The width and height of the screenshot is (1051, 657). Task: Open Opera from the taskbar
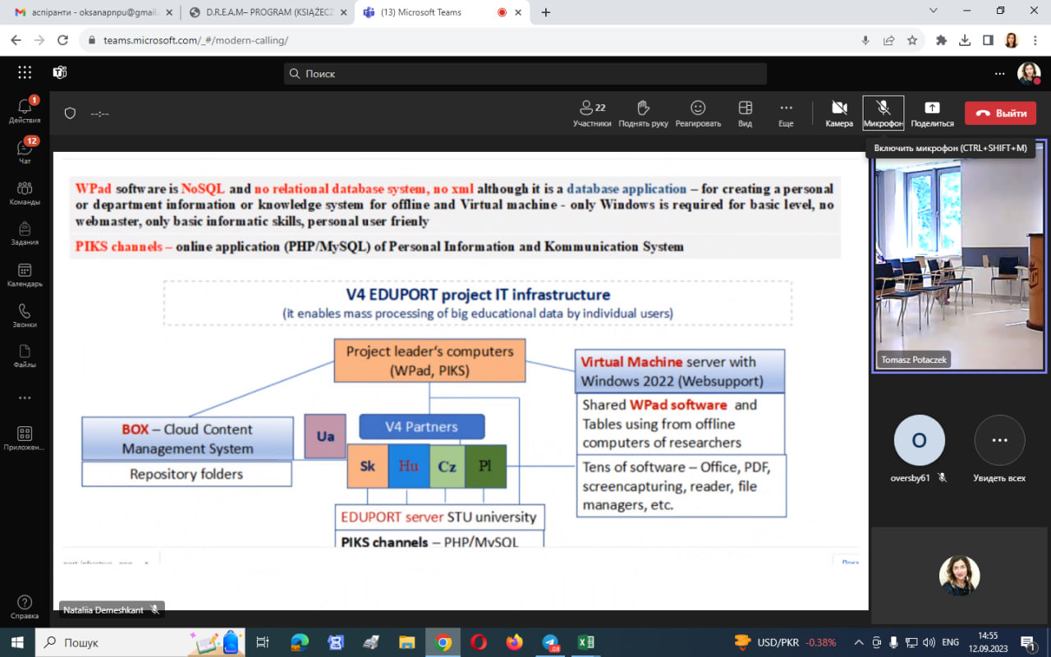pos(478,642)
